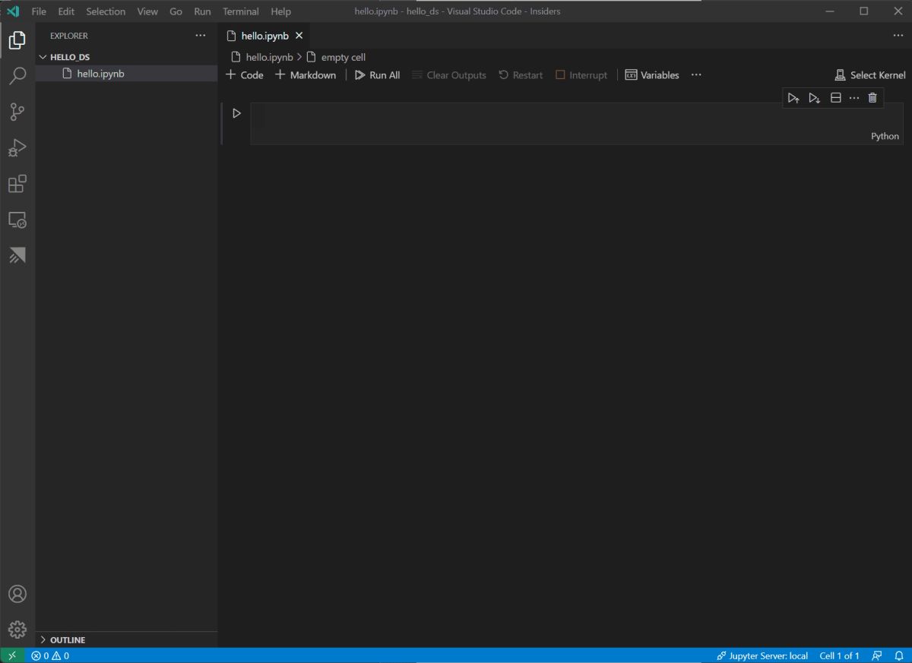This screenshot has width=912, height=663.
Task: Open Select Kernel picker
Action: 870,75
